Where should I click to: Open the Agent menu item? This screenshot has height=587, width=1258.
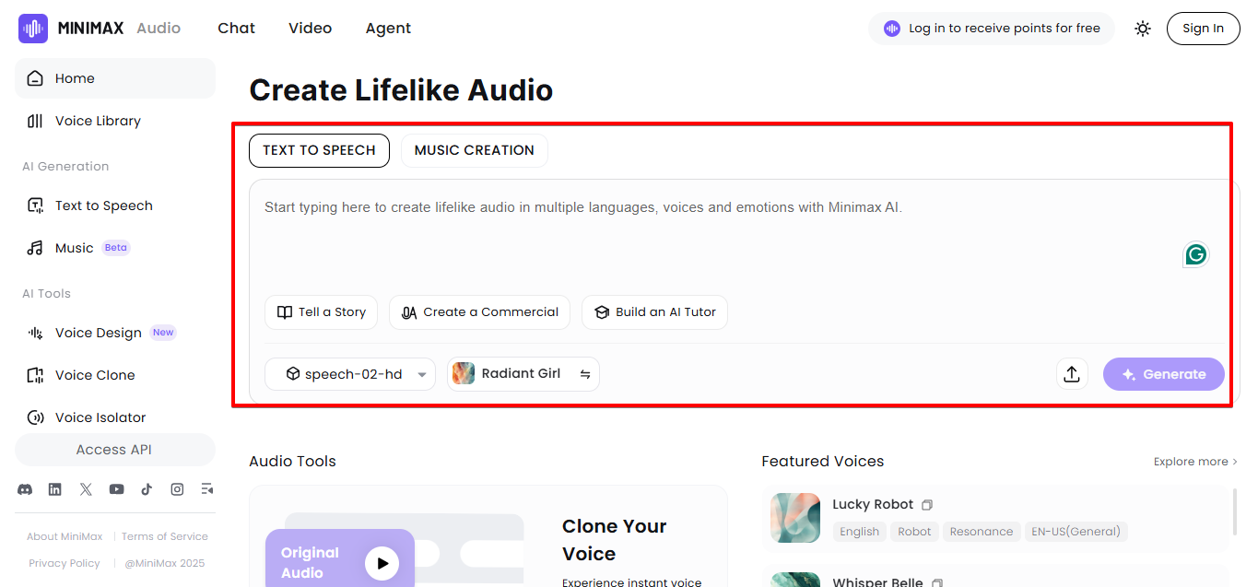click(x=388, y=28)
